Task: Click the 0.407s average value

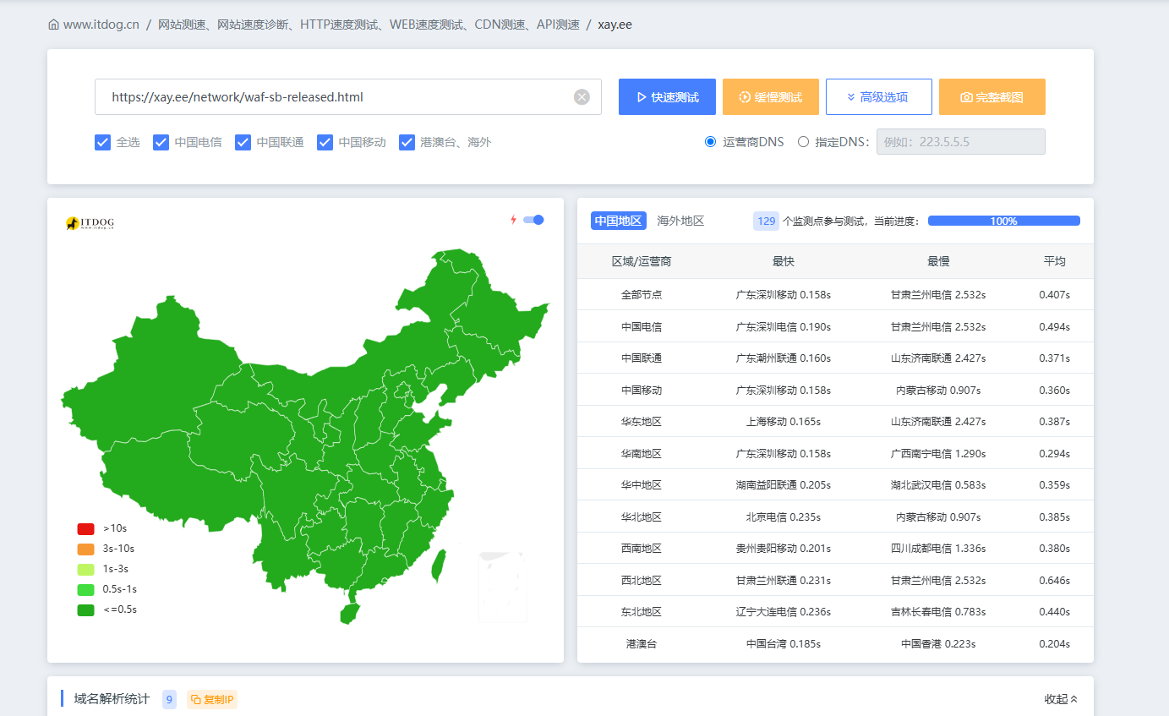Action: click(x=1055, y=295)
